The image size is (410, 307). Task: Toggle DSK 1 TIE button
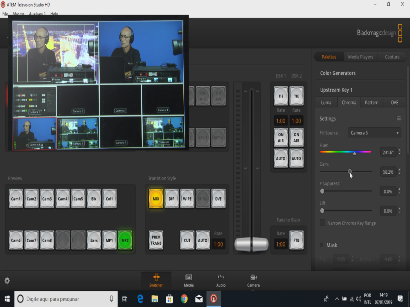[x=281, y=96]
